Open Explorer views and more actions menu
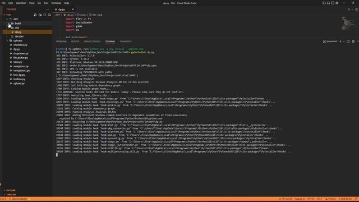 click(x=47, y=10)
